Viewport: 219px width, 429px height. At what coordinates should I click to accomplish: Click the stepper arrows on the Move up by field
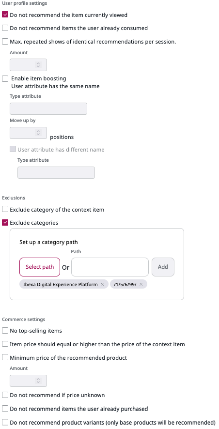pos(38,133)
